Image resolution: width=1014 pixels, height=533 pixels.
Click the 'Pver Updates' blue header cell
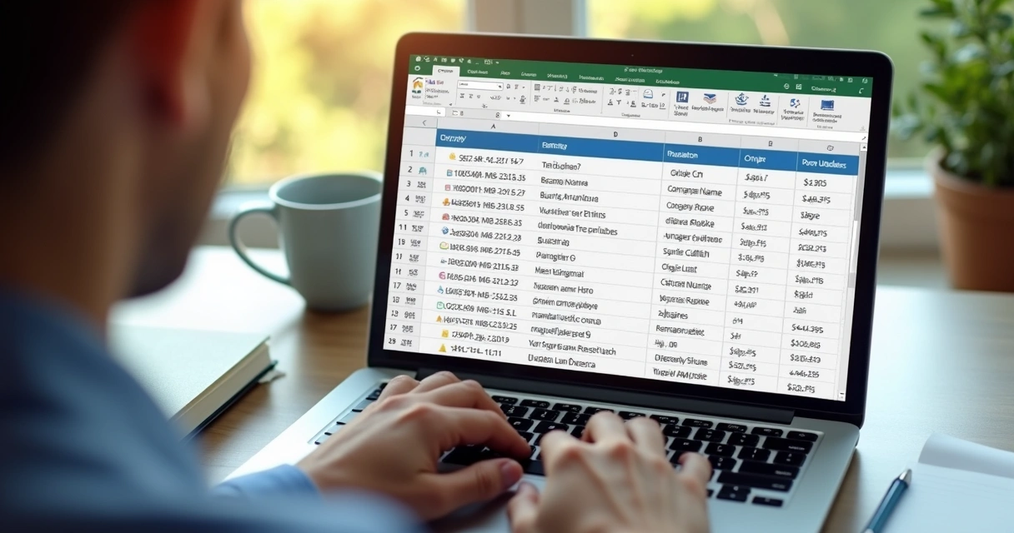point(827,163)
